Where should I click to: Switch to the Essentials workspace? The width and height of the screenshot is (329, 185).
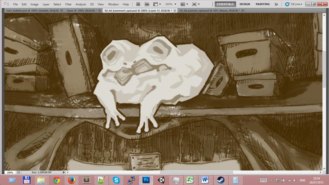point(225,4)
